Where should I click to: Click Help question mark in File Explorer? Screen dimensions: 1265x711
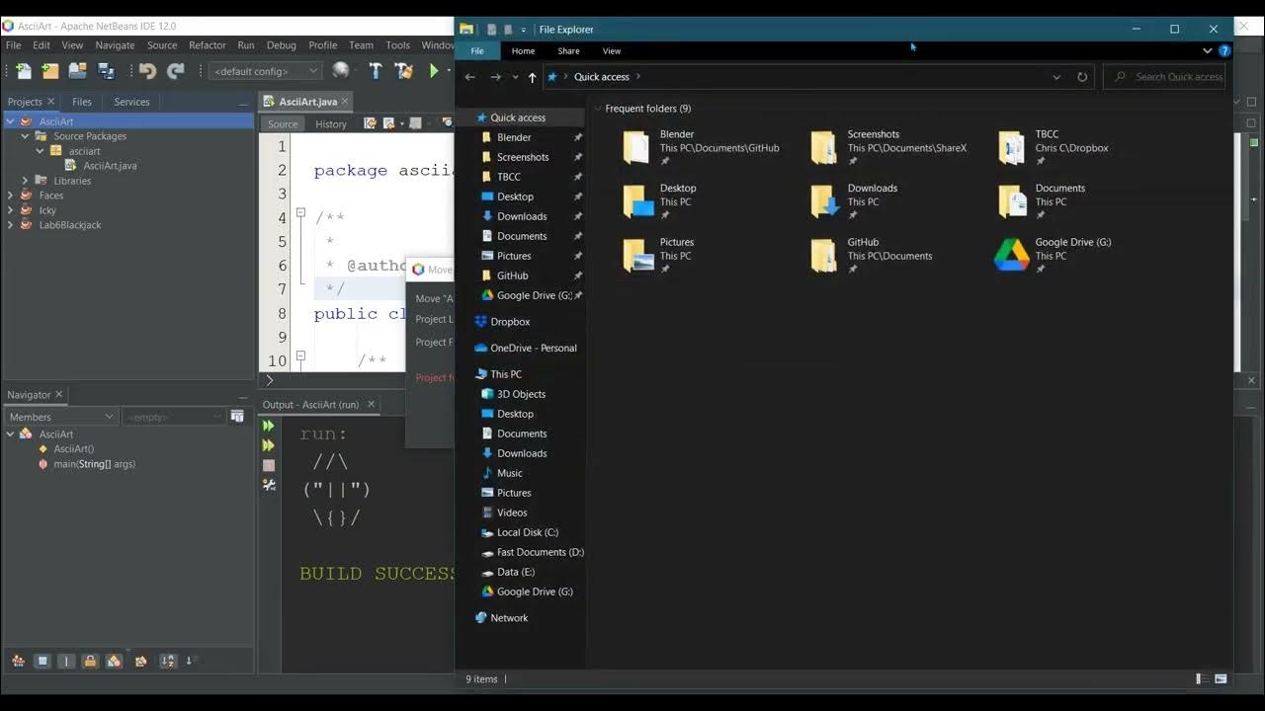click(x=1224, y=50)
